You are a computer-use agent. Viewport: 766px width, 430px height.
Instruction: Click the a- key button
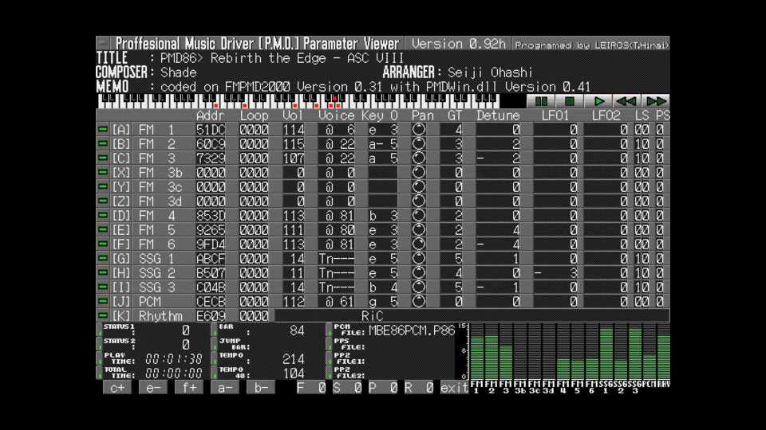[x=225, y=388]
